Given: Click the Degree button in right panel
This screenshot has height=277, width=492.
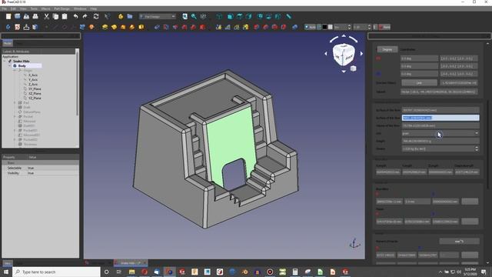Looking at the screenshot, I should 387,49.
